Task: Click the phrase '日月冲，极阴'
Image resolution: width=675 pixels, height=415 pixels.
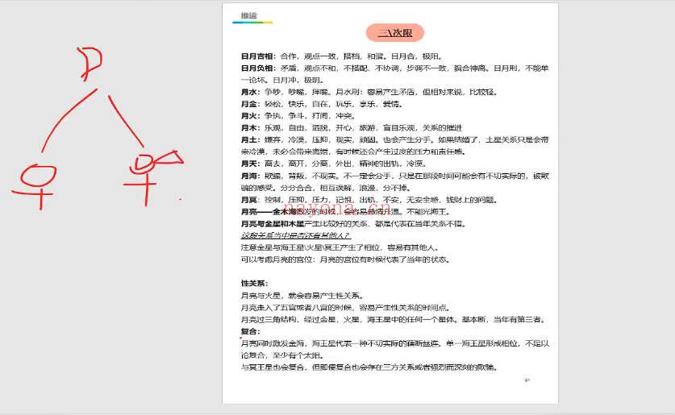Action: tap(298, 80)
